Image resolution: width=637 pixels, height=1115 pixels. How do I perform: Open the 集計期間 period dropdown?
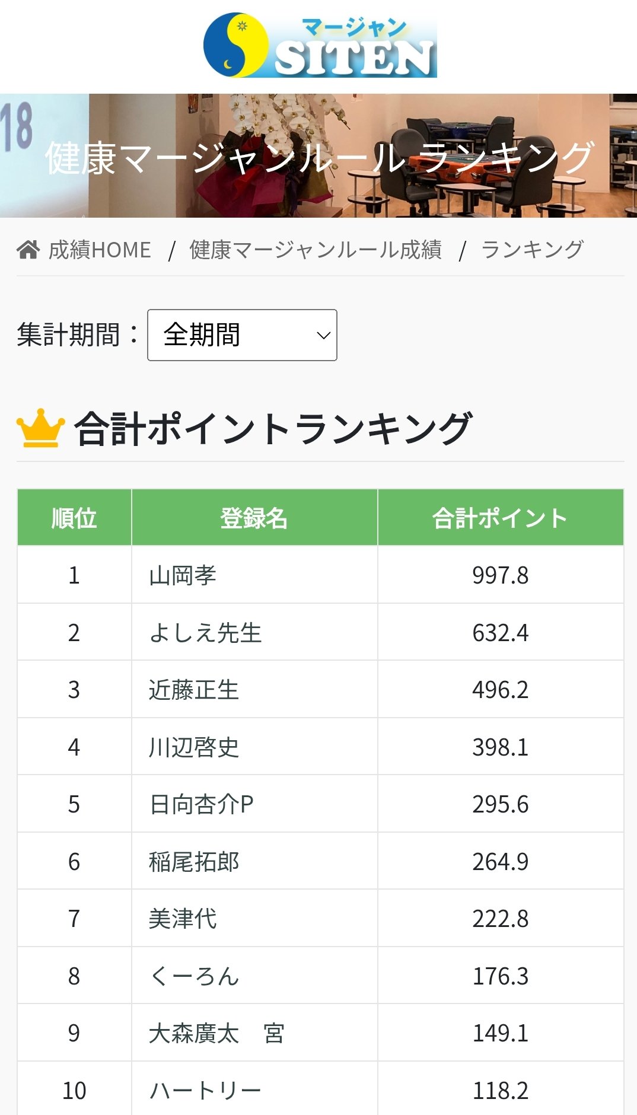[x=241, y=335]
